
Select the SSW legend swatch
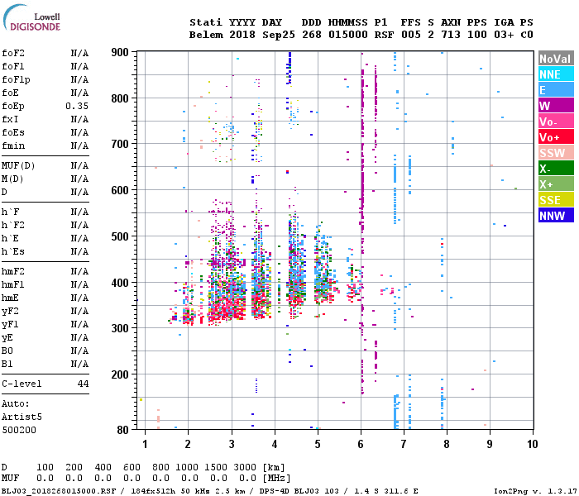(x=556, y=153)
